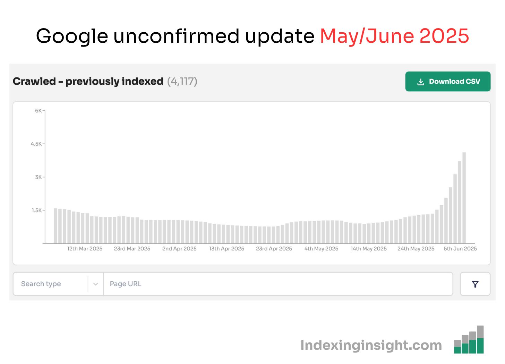505x364 pixels.
Task: Click the Download CSV button
Action: tap(448, 82)
